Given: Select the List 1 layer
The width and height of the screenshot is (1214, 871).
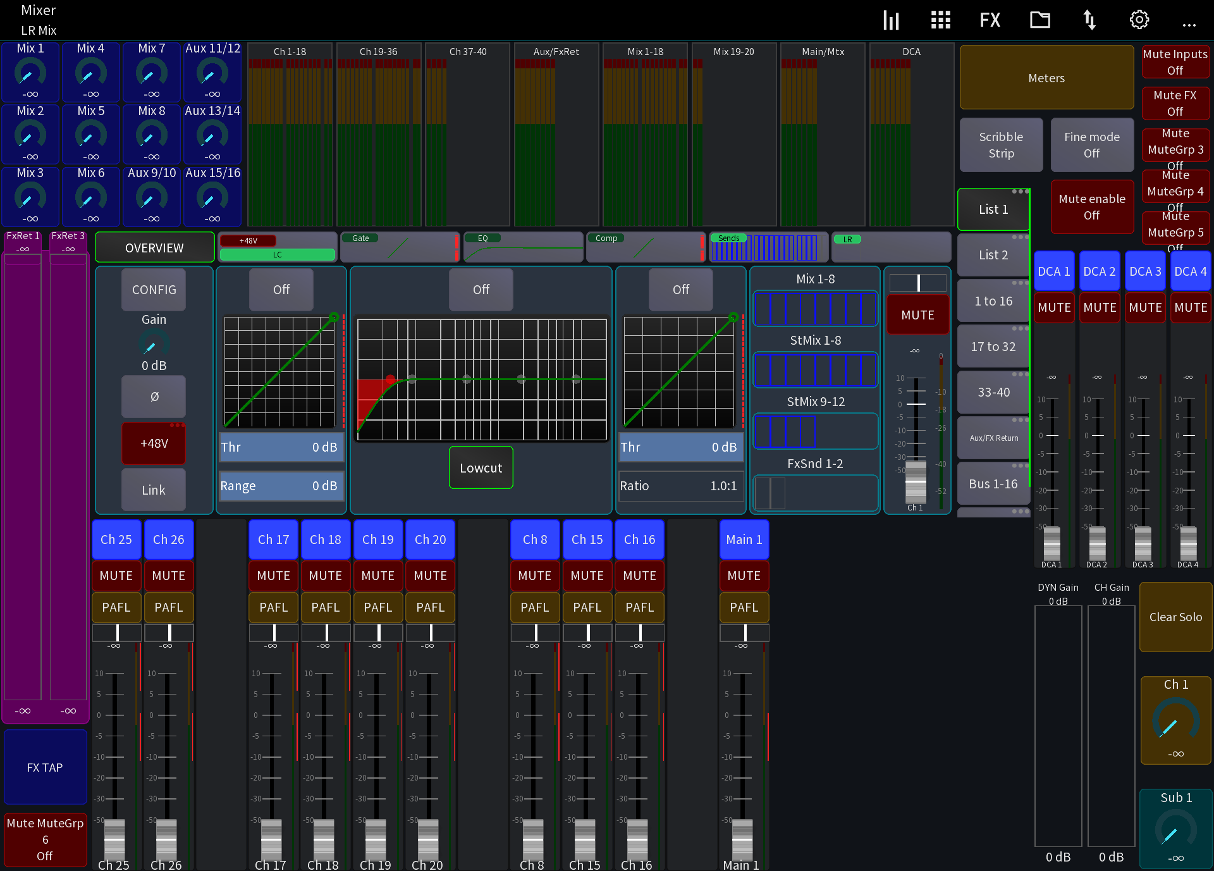Looking at the screenshot, I should tap(993, 209).
